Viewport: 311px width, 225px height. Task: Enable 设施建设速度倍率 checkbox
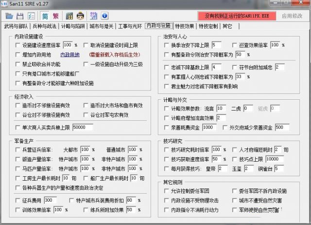coord(18,45)
